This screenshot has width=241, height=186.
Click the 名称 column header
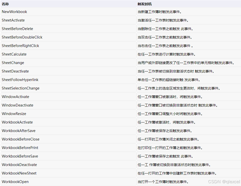5,4
